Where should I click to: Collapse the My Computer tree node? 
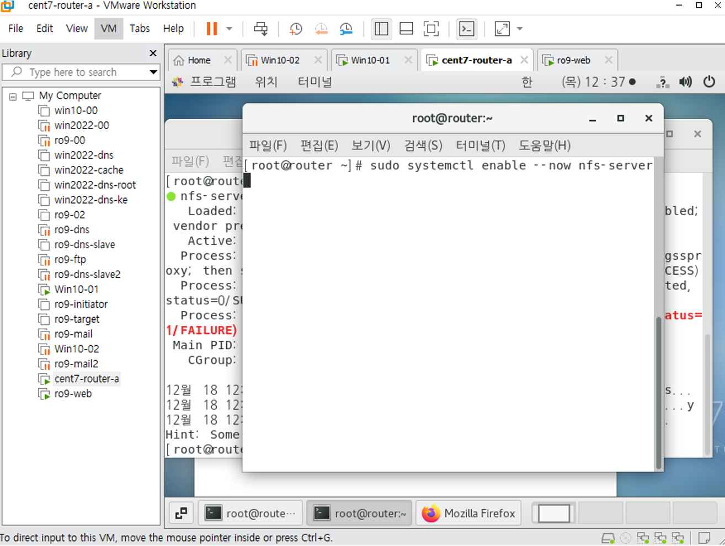(x=13, y=96)
